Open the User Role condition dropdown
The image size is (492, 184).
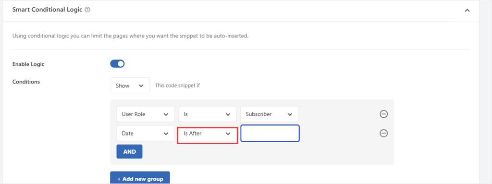pos(146,114)
